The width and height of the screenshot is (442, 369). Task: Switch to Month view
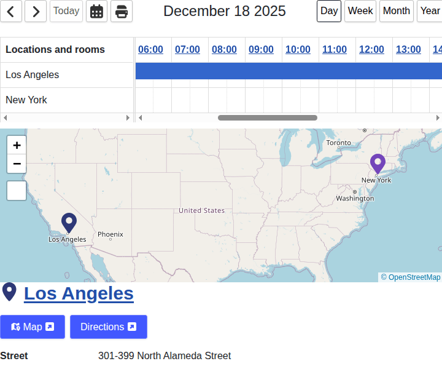(396, 11)
